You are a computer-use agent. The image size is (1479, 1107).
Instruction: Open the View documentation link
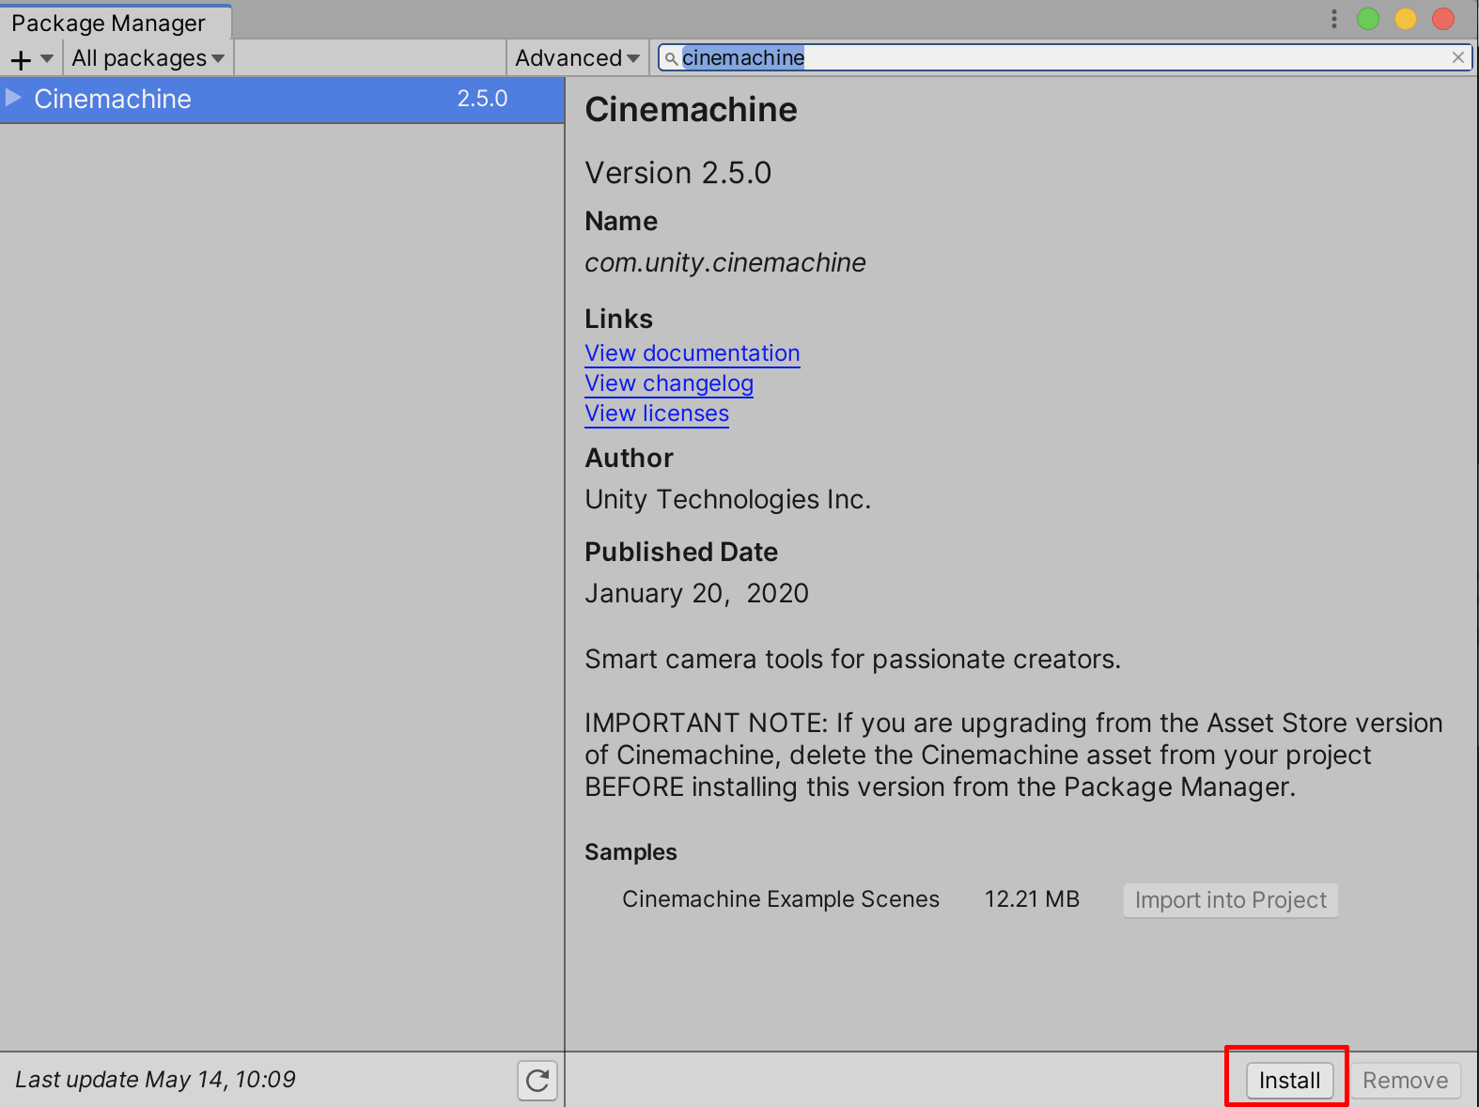[693, 353]
